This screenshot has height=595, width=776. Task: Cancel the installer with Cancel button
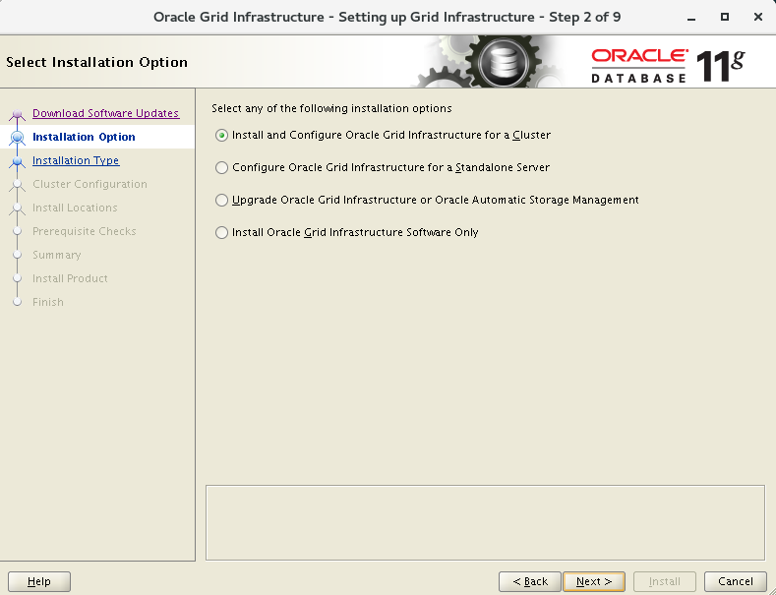point(736,581)
